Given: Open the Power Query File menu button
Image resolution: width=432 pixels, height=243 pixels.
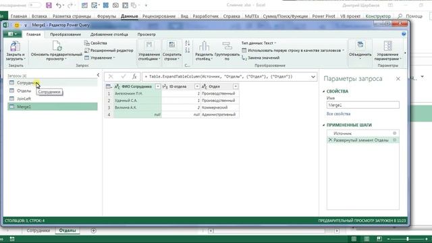Looking at the screenshot, I should coord(12,34).
